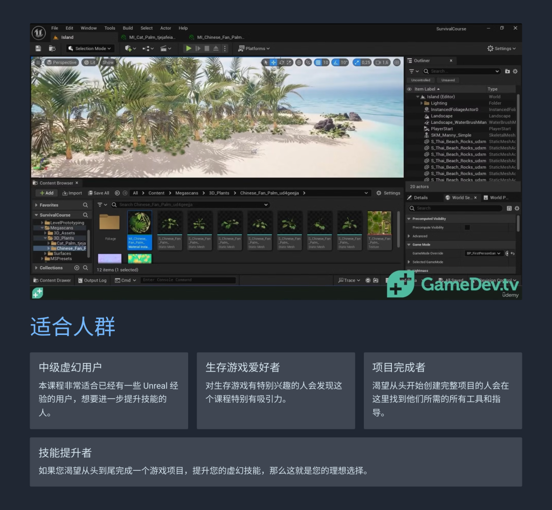The width and height of the screenshot is (552, 510).
Task: Select the MI_Chinese_Fan_Palm material instance thumbnail
Action: pyautogui.click(x=140, y=230)
